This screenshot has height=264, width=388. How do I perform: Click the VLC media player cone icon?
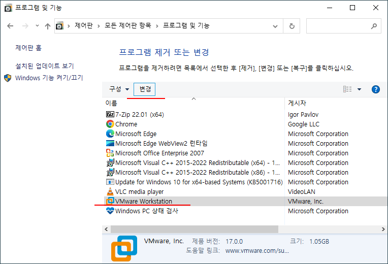(110, 191)
